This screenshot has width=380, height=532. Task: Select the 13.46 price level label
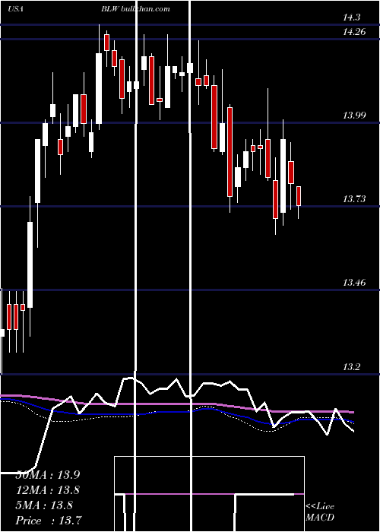pyautogui.click(x=354, y=282)
